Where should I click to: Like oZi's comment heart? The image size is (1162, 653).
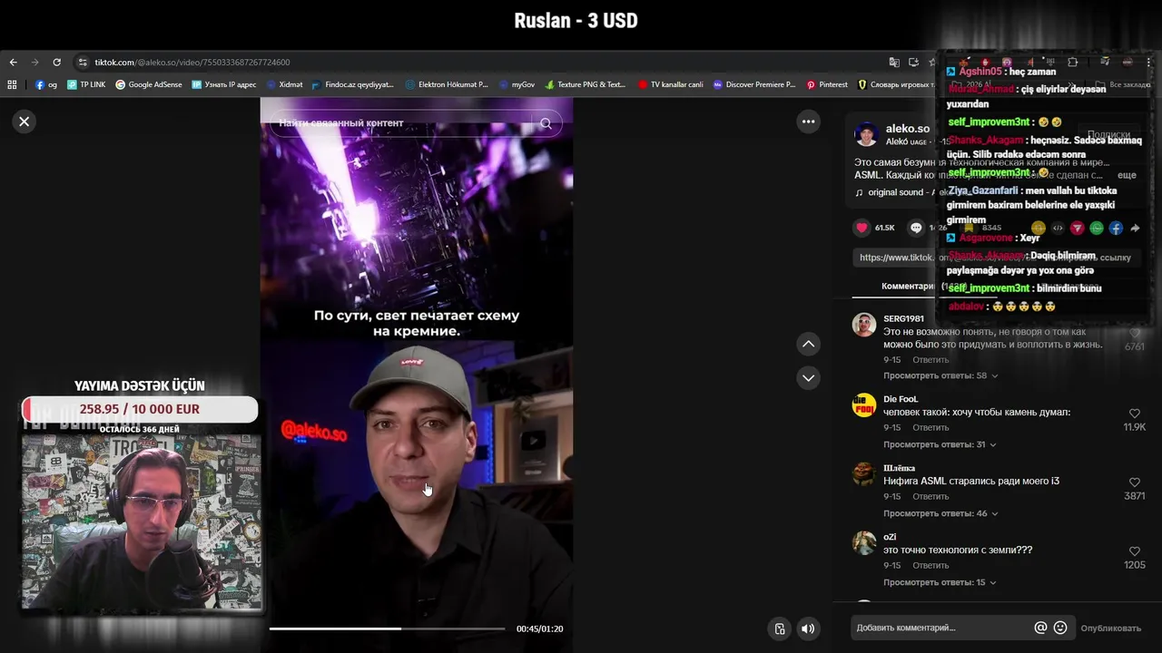pyautogui.click(x=1134, y=551)
